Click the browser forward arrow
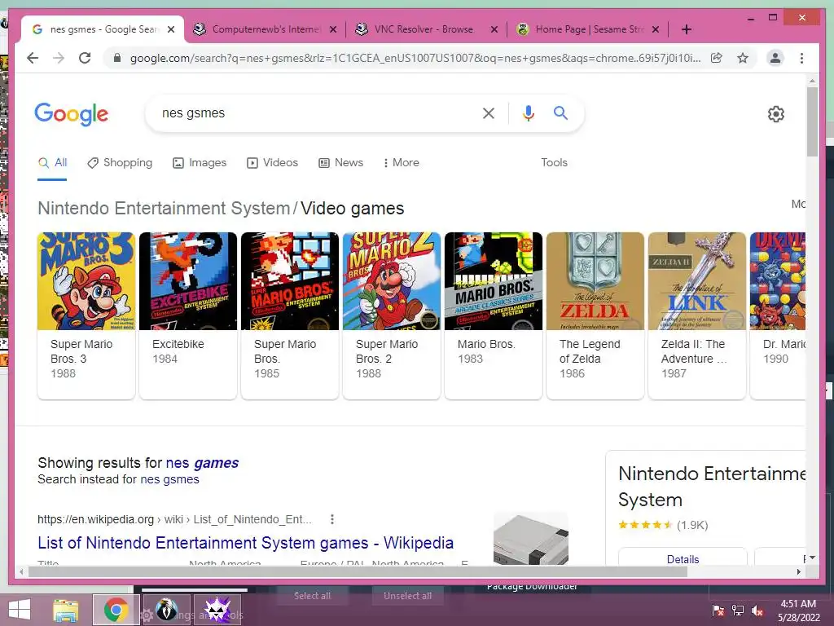 coord(59,58)
